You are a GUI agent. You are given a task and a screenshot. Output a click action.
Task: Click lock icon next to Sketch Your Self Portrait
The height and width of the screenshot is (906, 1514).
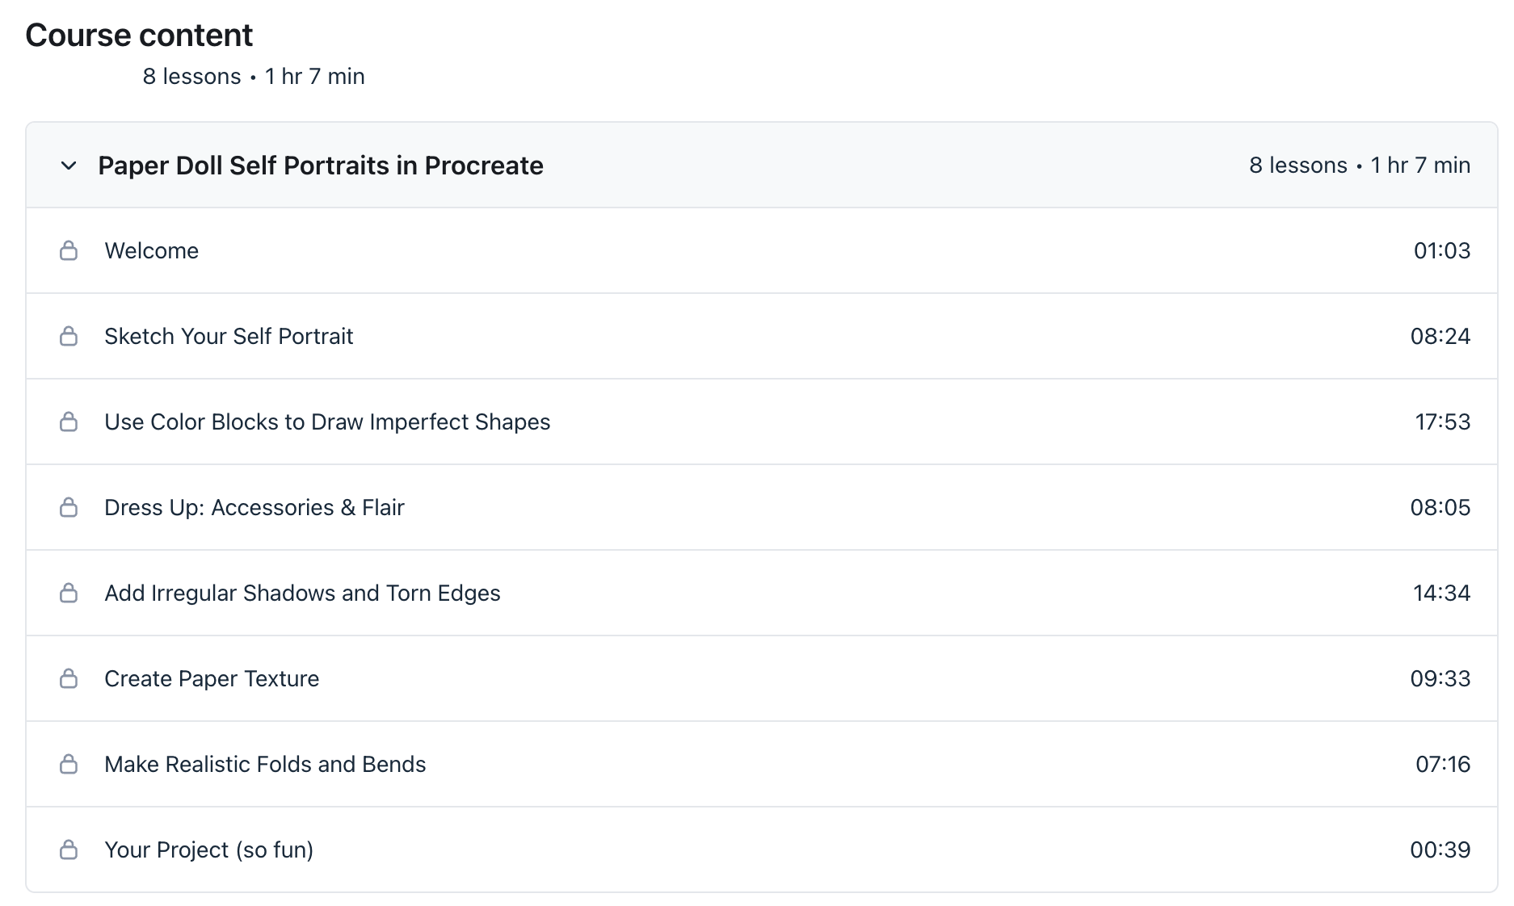click(x=69, y=336)
